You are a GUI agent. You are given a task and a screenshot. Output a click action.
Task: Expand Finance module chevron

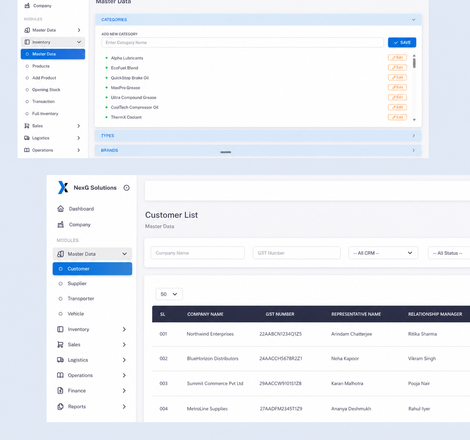[124, 391]
